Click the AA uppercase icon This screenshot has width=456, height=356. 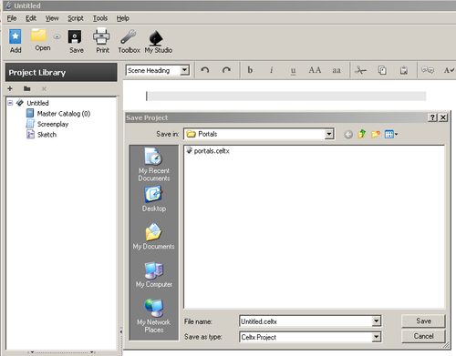315,70
